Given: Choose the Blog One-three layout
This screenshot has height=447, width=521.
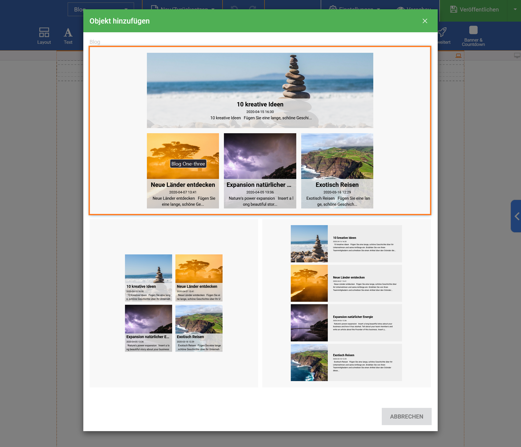Looking at the screenshot, I should (x=260, y=130).
